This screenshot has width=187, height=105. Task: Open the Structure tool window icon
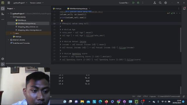(x=3, y=14)
